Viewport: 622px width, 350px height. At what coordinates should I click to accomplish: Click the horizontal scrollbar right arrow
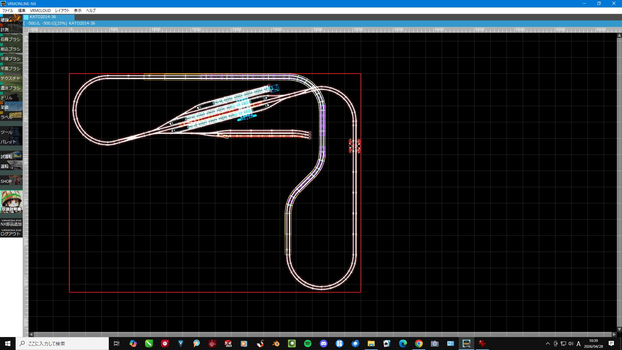tap(614, 334)
